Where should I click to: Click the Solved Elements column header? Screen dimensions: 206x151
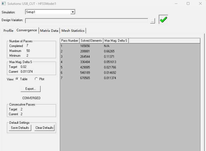pyautogui.click(x=91, y=41)
